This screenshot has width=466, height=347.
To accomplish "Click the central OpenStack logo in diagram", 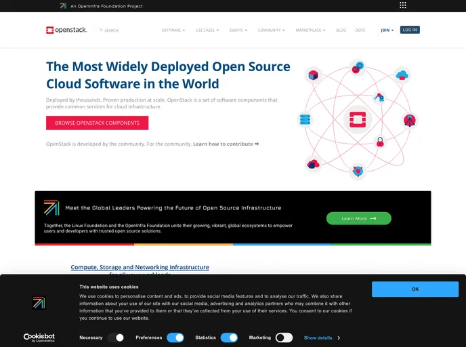I will (356, 120).
